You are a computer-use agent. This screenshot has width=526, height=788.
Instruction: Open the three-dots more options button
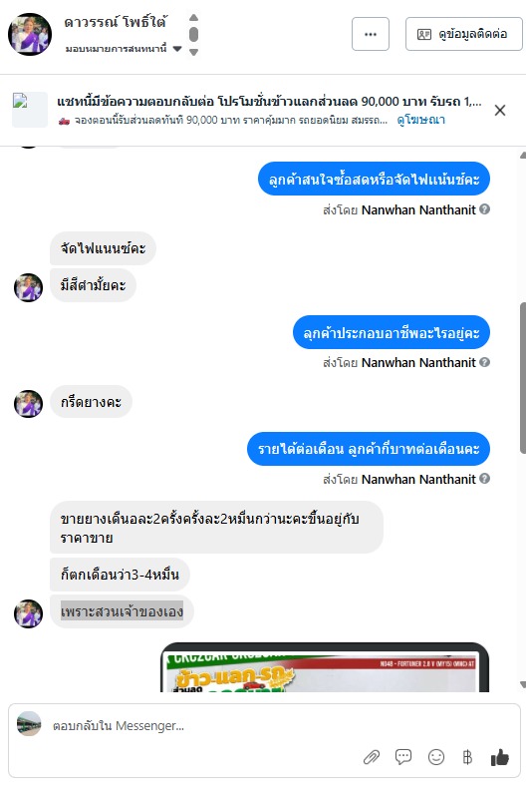(x=371, y=34)
